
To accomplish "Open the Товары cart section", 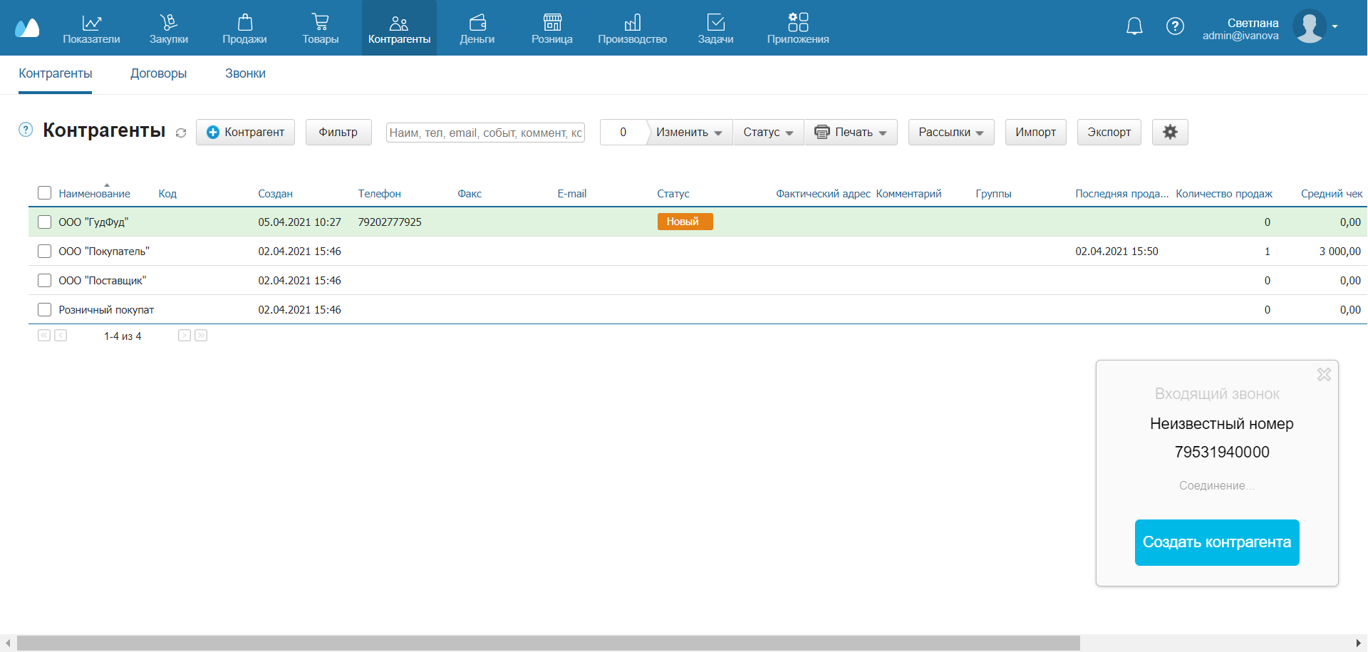I will click(320, 29).
